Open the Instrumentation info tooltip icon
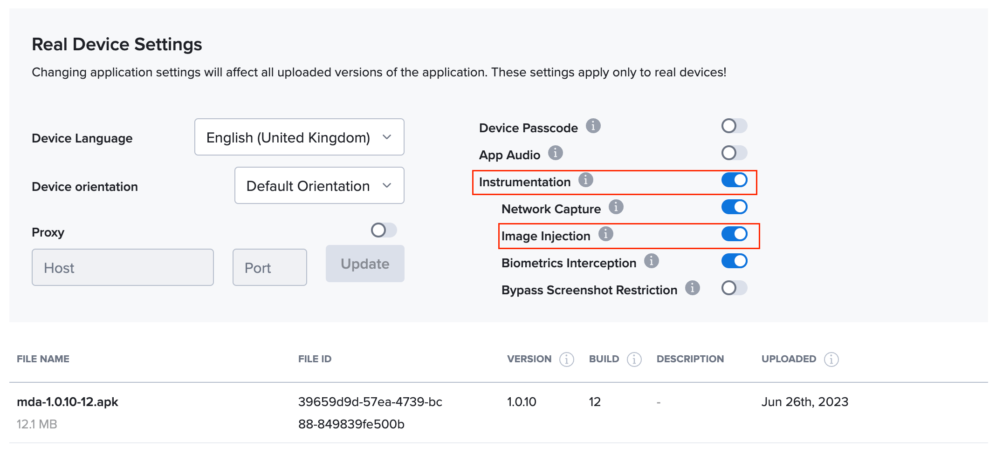The height and width of the screenshot is (461, 989). click(586, 181)
